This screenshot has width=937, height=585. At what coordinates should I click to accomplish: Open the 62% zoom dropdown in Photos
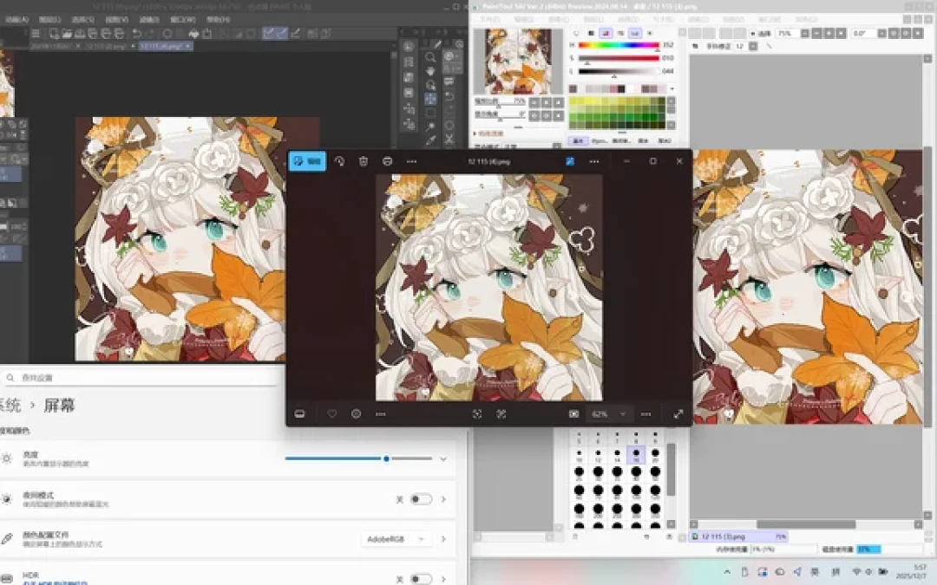[x=608, y=413]
